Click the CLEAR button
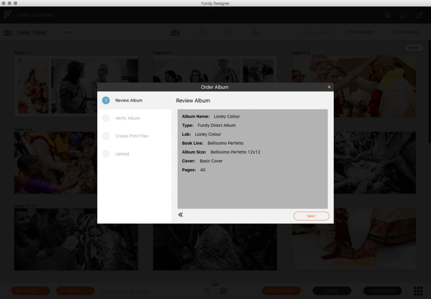This screenshot has width=431, height=299. (x=332, y=291)
